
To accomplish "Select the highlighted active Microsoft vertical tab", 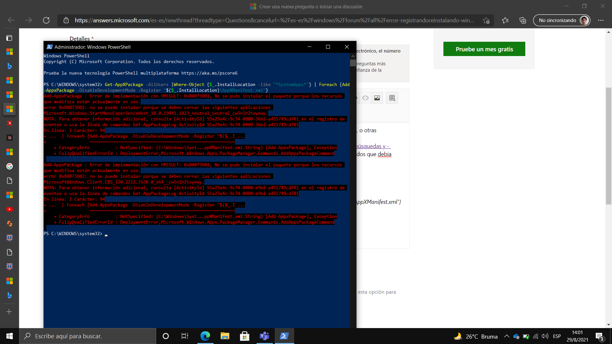I will [9, 109].
